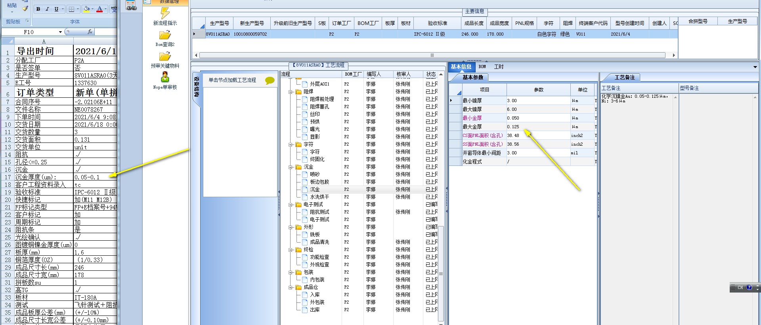Click the blue help question icon

click(x=749, y=288)
